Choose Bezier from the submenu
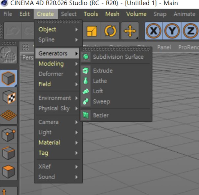 click(116, 115)
